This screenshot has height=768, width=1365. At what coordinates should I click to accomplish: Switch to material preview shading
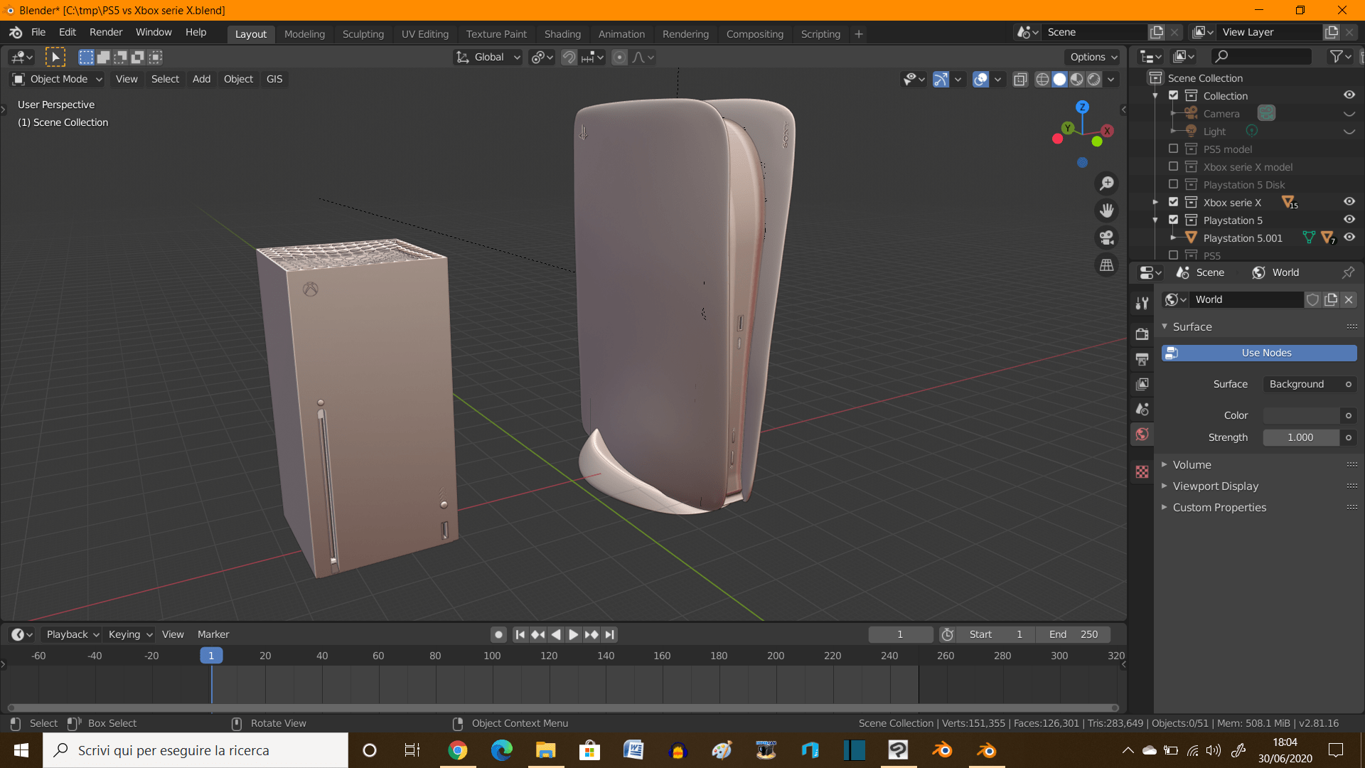tap(1076, 80)
